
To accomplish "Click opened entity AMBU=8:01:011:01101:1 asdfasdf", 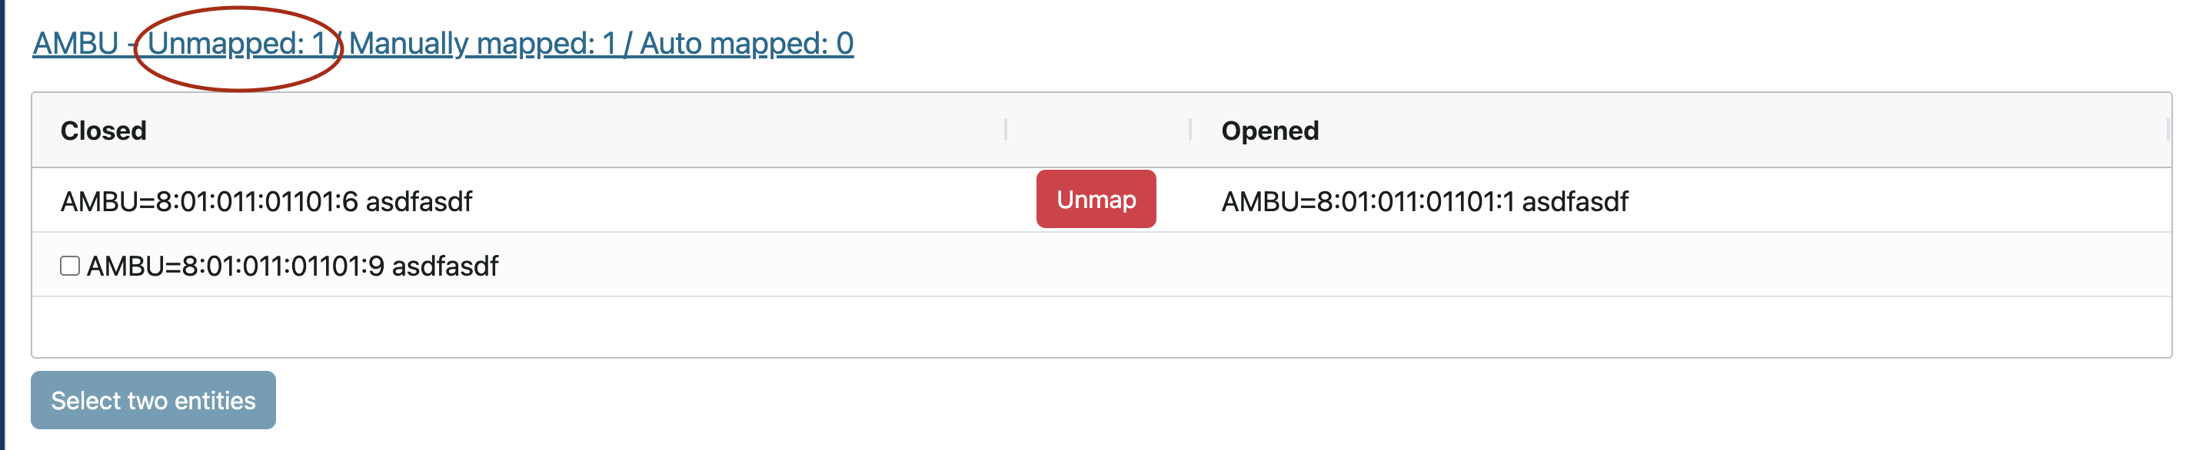I will click(x=1425, y=202).
